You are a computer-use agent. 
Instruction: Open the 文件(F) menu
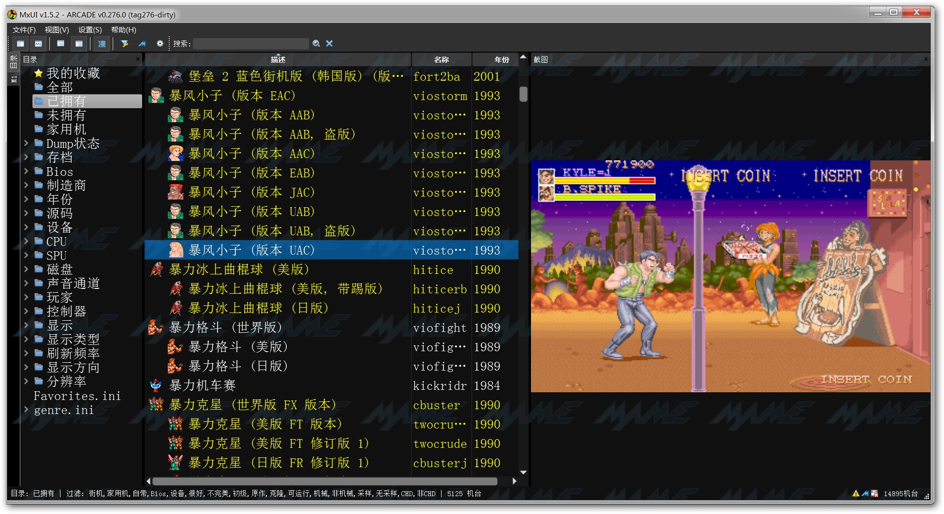click(24, 29)
